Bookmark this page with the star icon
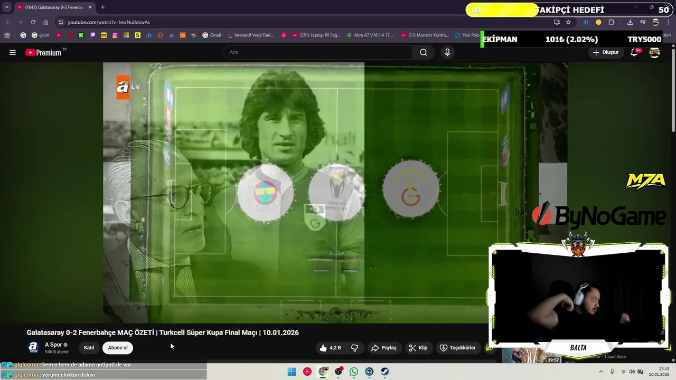The height and width of the screenshot is (380, 676). [x=568, y=22]
